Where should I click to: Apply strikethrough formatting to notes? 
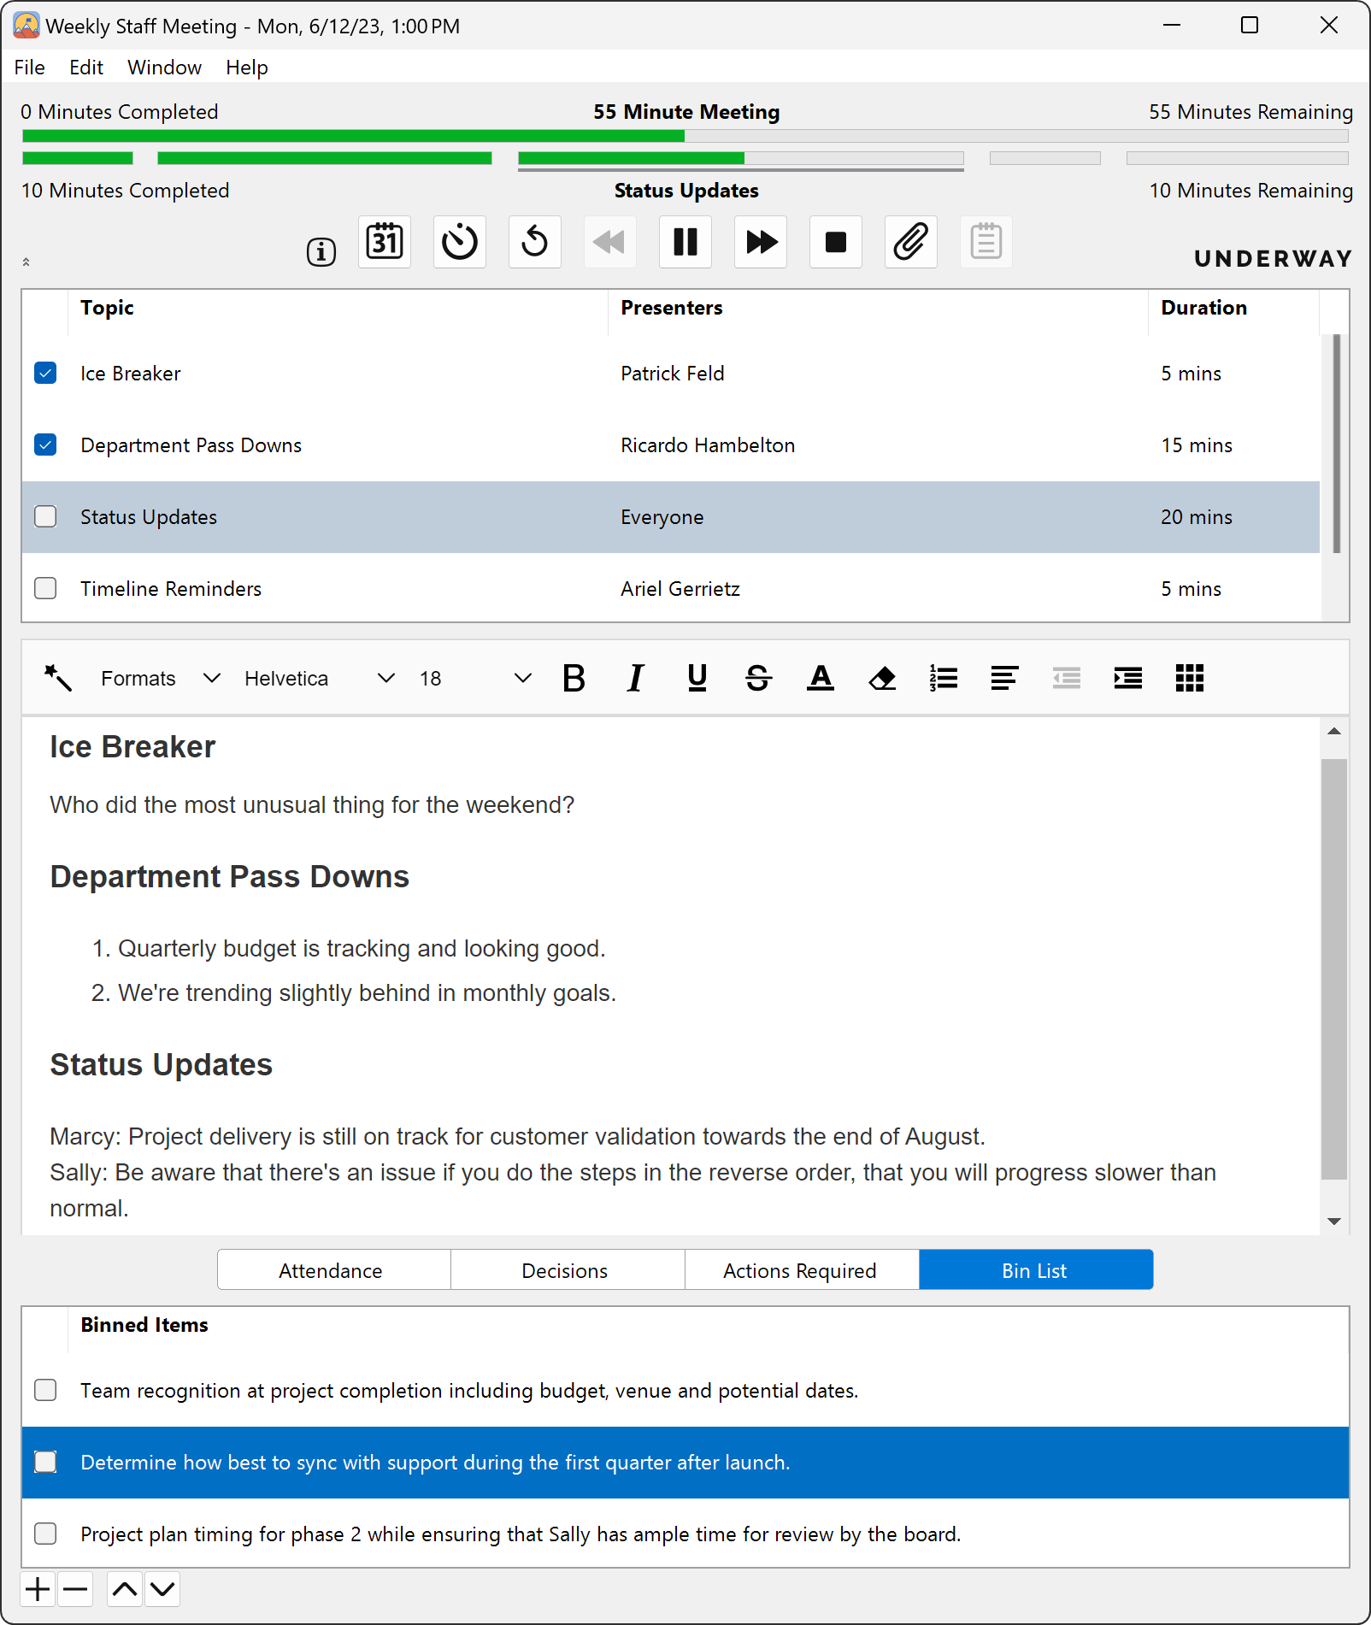pyautogui.click(x=758, y=678)
